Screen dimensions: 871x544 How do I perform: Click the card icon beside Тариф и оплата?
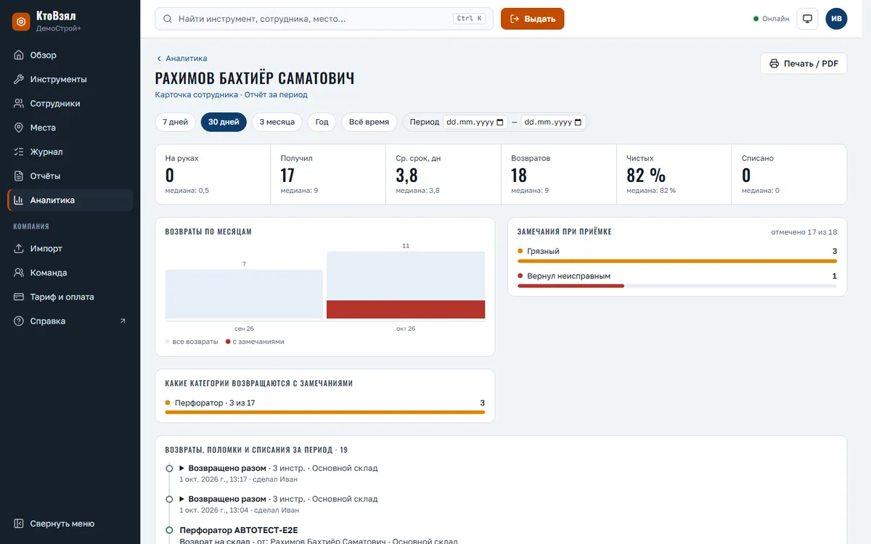tap(19, 297)
